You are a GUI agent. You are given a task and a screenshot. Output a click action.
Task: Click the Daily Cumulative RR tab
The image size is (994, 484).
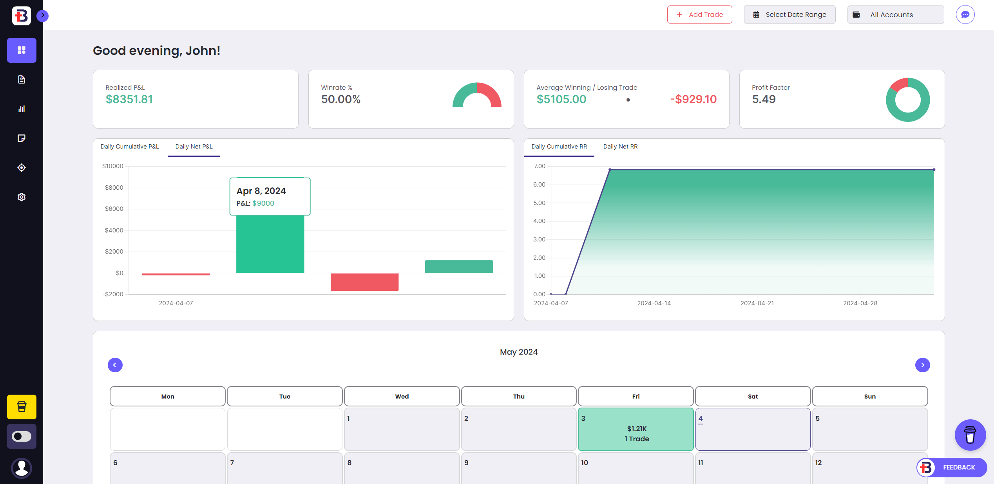tap(560, 147)
